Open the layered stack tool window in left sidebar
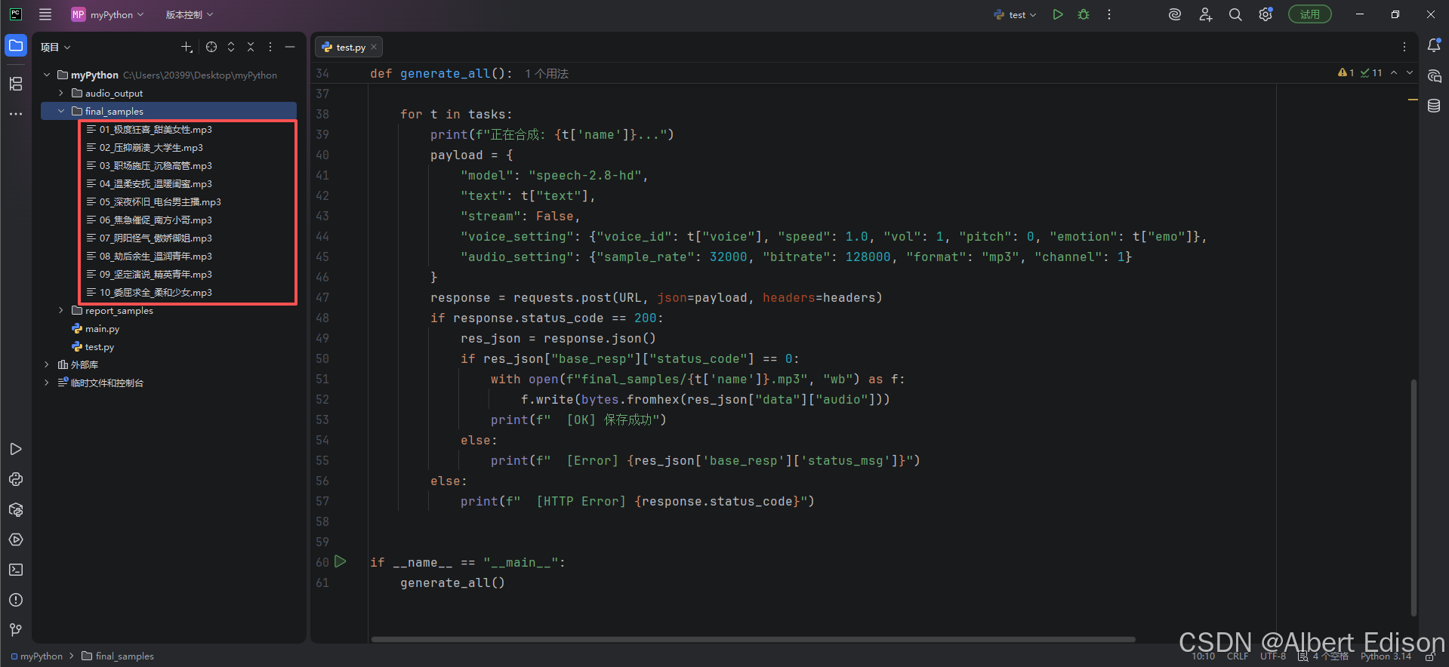 pos(15,509)
